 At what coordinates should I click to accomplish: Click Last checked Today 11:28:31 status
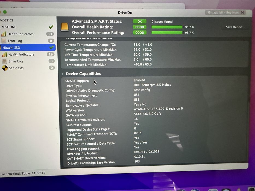click(x=23, y=174)
